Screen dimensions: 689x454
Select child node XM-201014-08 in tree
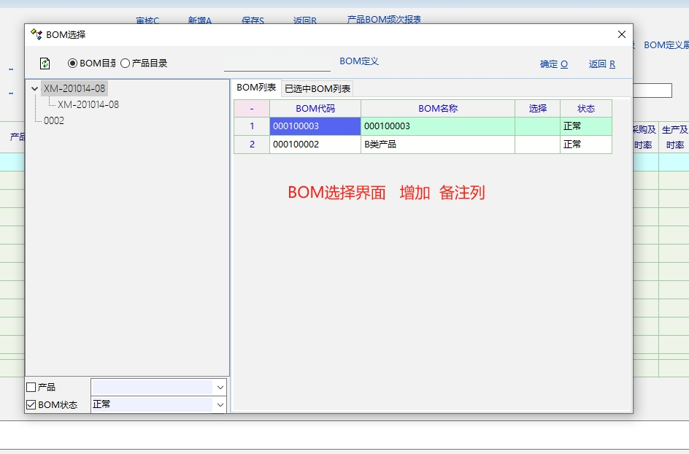tap(88, 104)
